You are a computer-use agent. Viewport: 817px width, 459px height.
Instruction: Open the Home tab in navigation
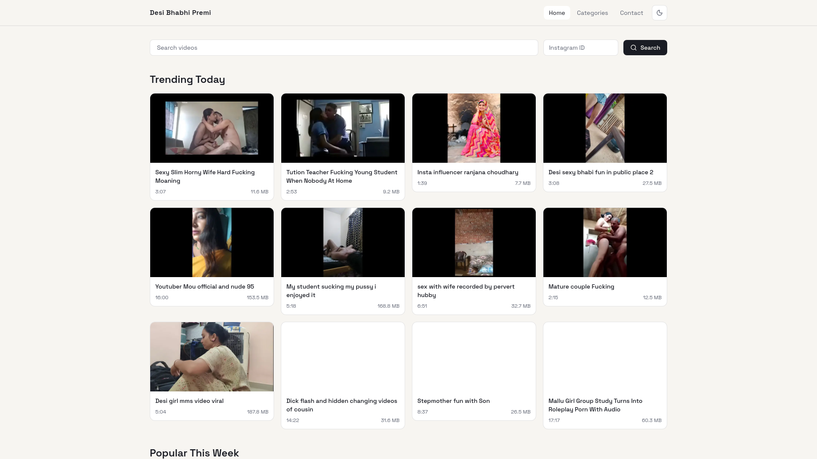557,13
